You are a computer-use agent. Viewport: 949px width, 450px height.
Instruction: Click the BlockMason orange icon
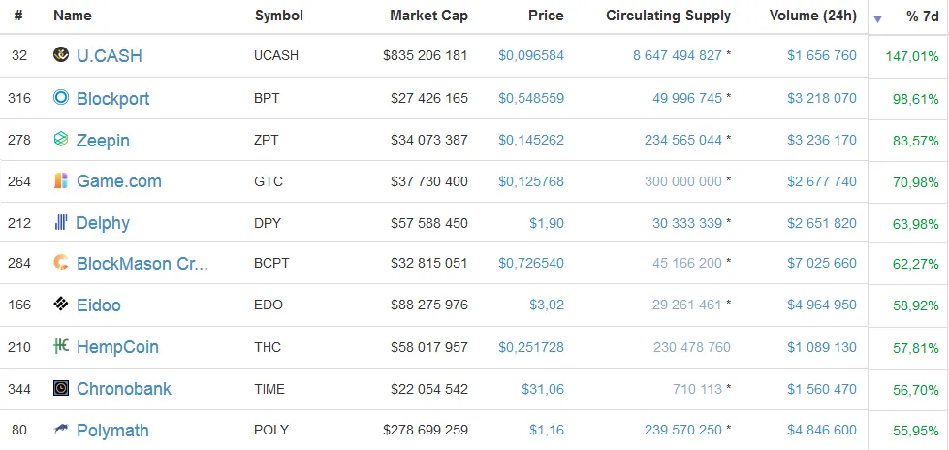point(61,262)
